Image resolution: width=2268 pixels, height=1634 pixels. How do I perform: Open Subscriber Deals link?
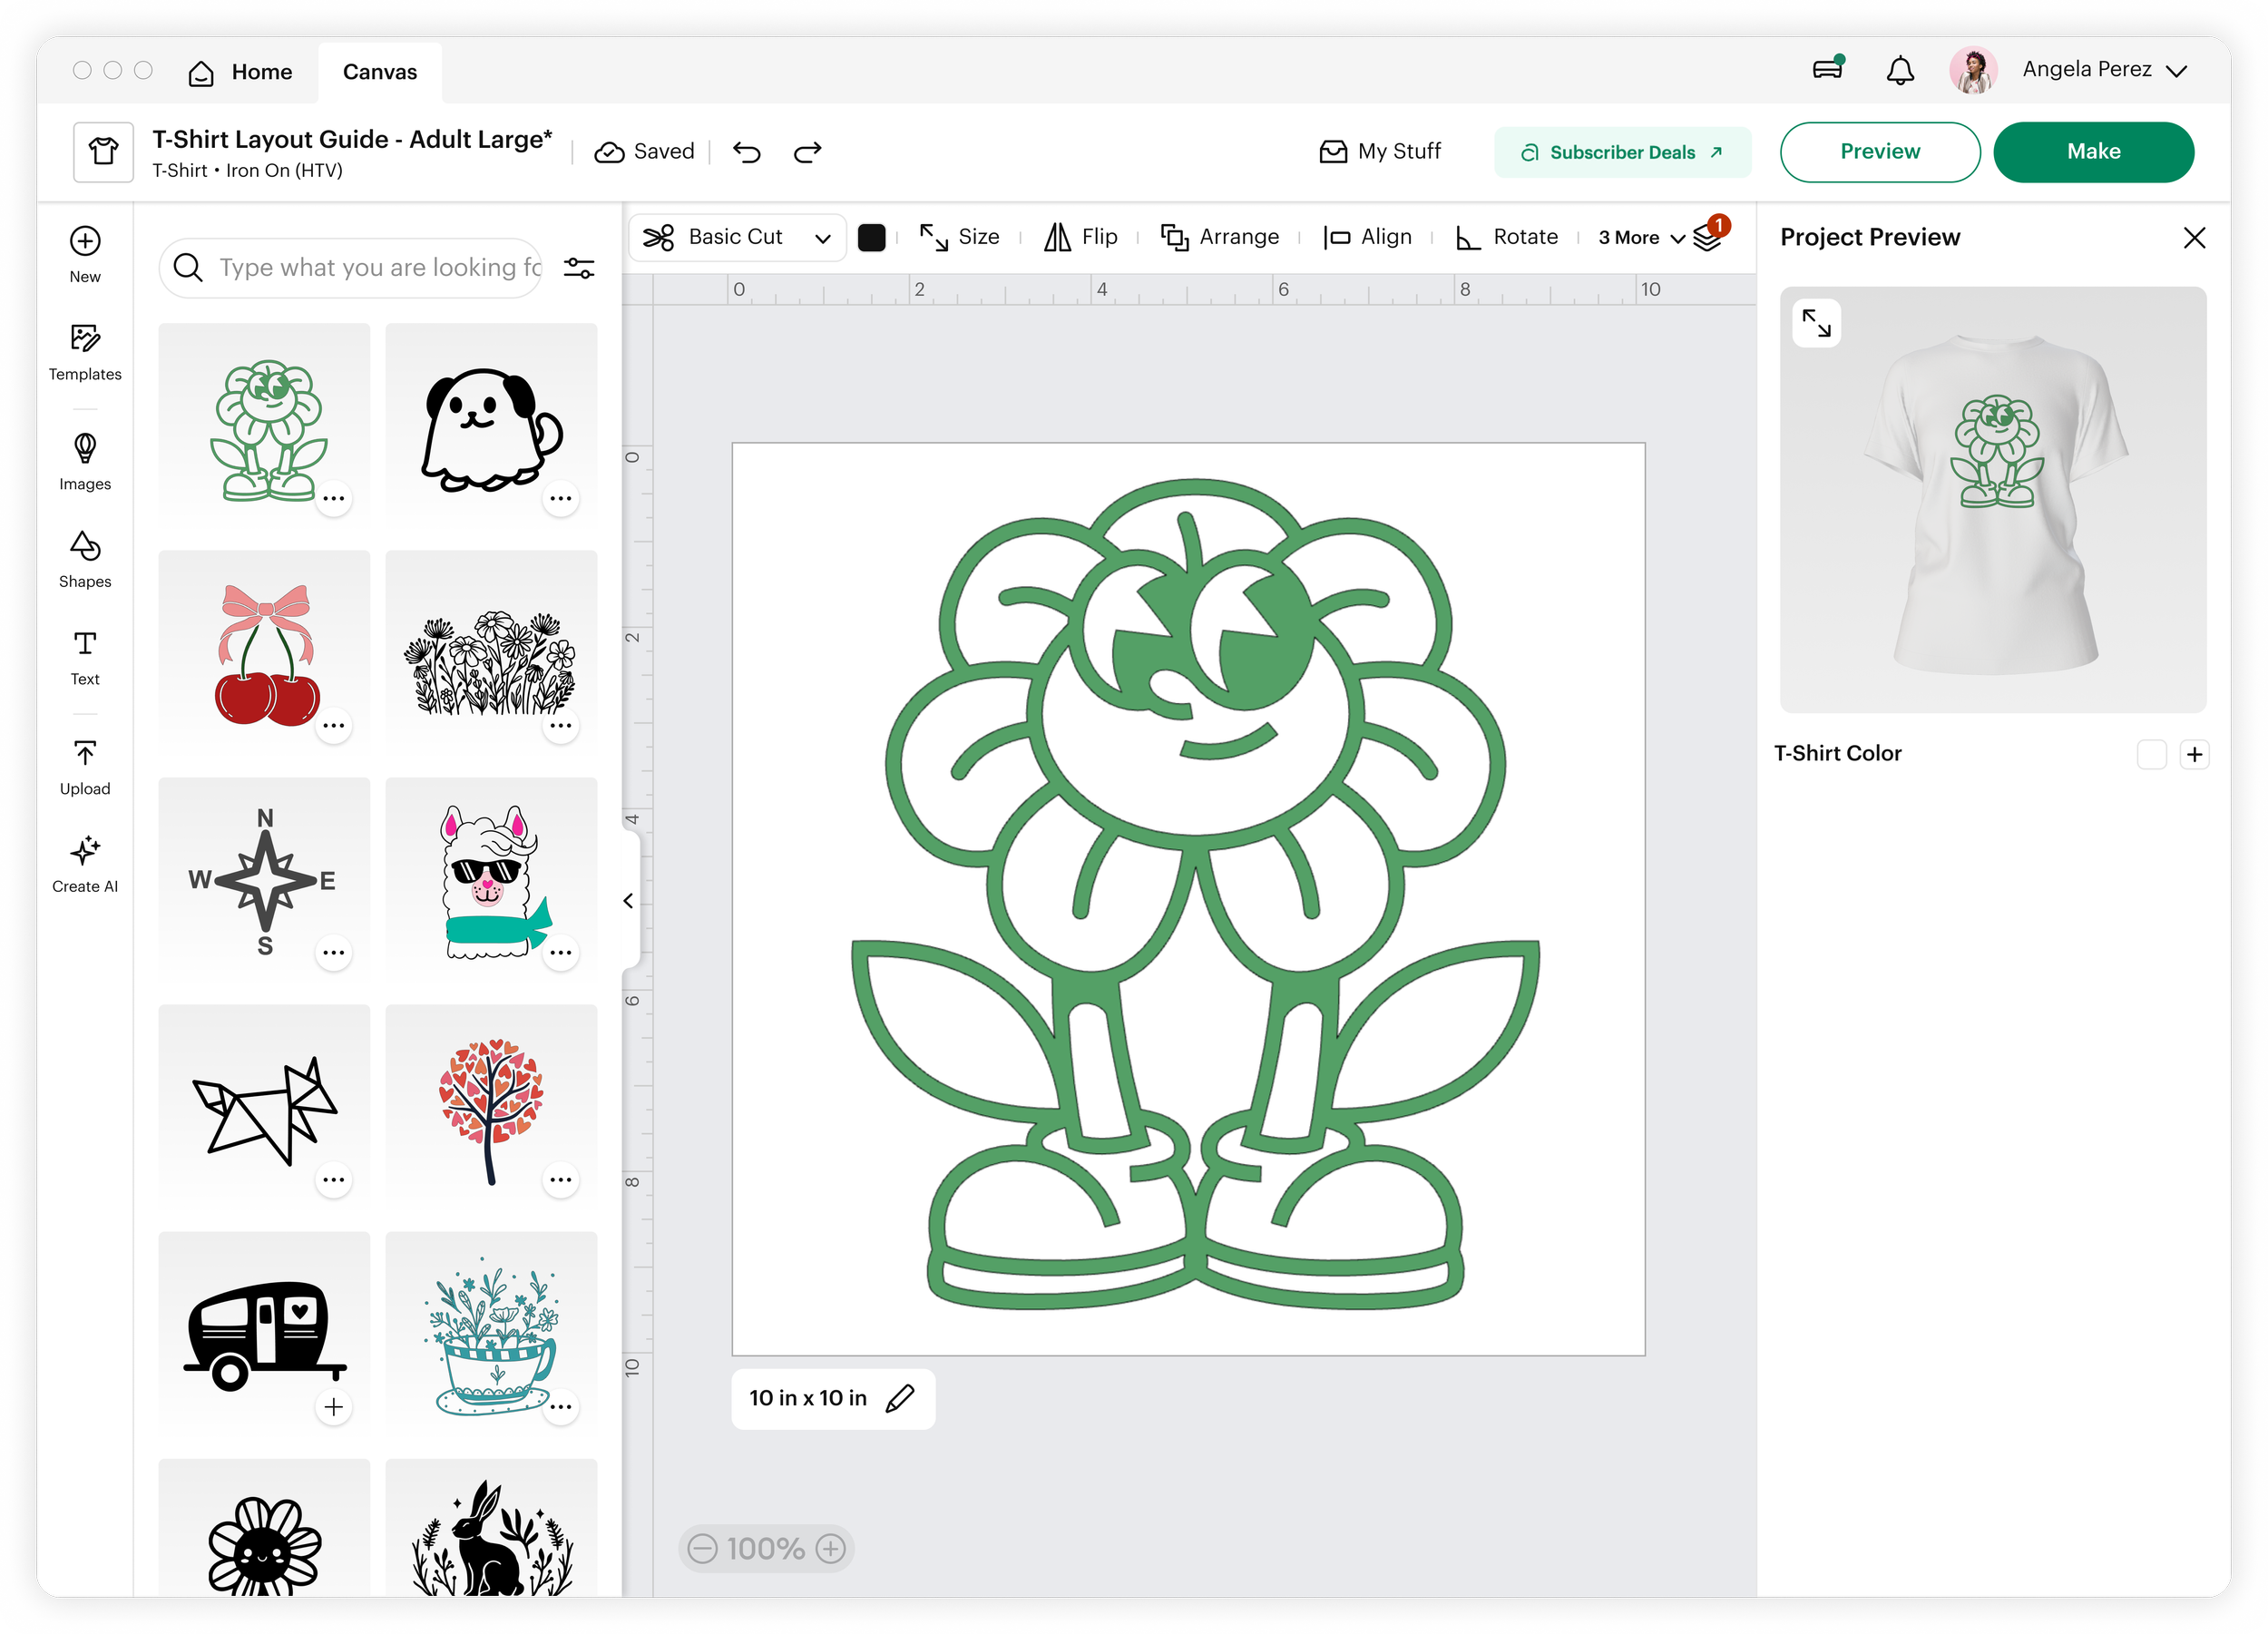click(x=1621, y=152)
